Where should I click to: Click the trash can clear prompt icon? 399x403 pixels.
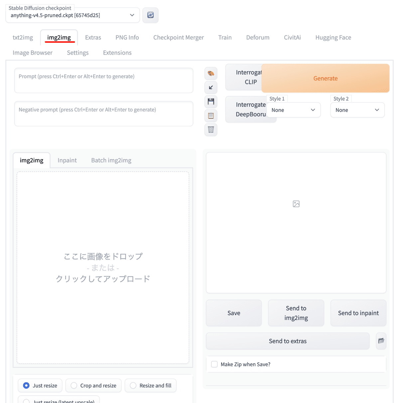tap(211, 130)
